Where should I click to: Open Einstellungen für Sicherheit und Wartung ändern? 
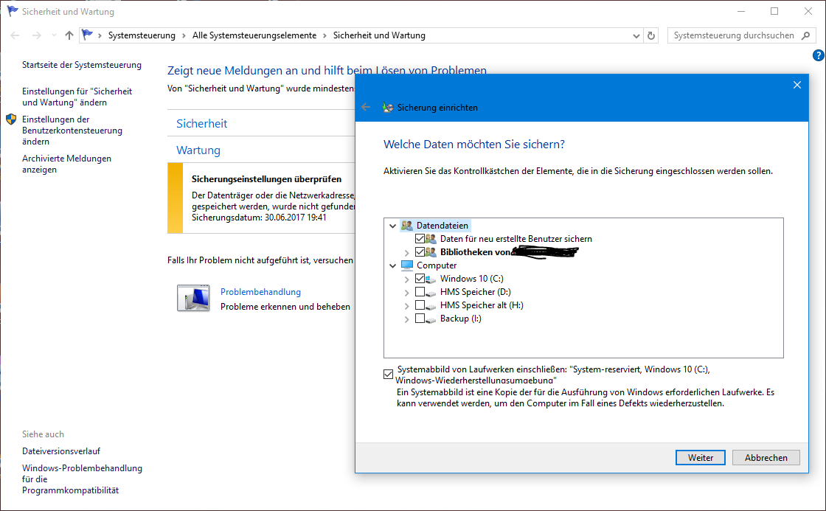77,97
